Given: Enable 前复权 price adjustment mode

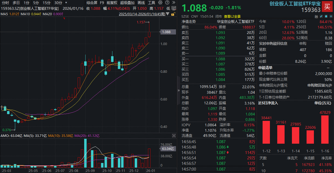Looking at the screenshot, I should click(x=112, y=2).
